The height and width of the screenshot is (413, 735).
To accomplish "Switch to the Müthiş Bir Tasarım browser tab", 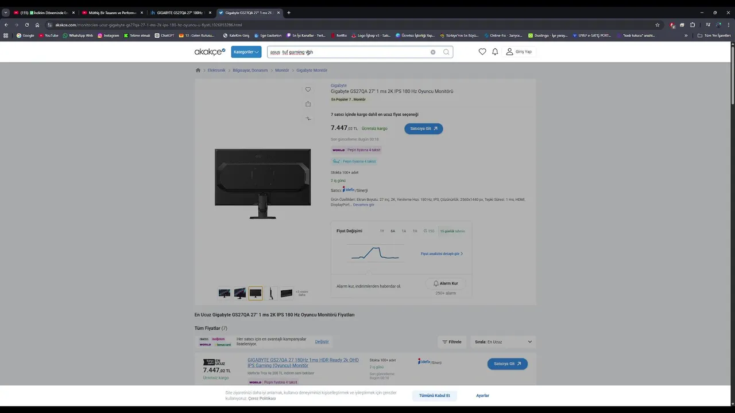I will 113,13.
